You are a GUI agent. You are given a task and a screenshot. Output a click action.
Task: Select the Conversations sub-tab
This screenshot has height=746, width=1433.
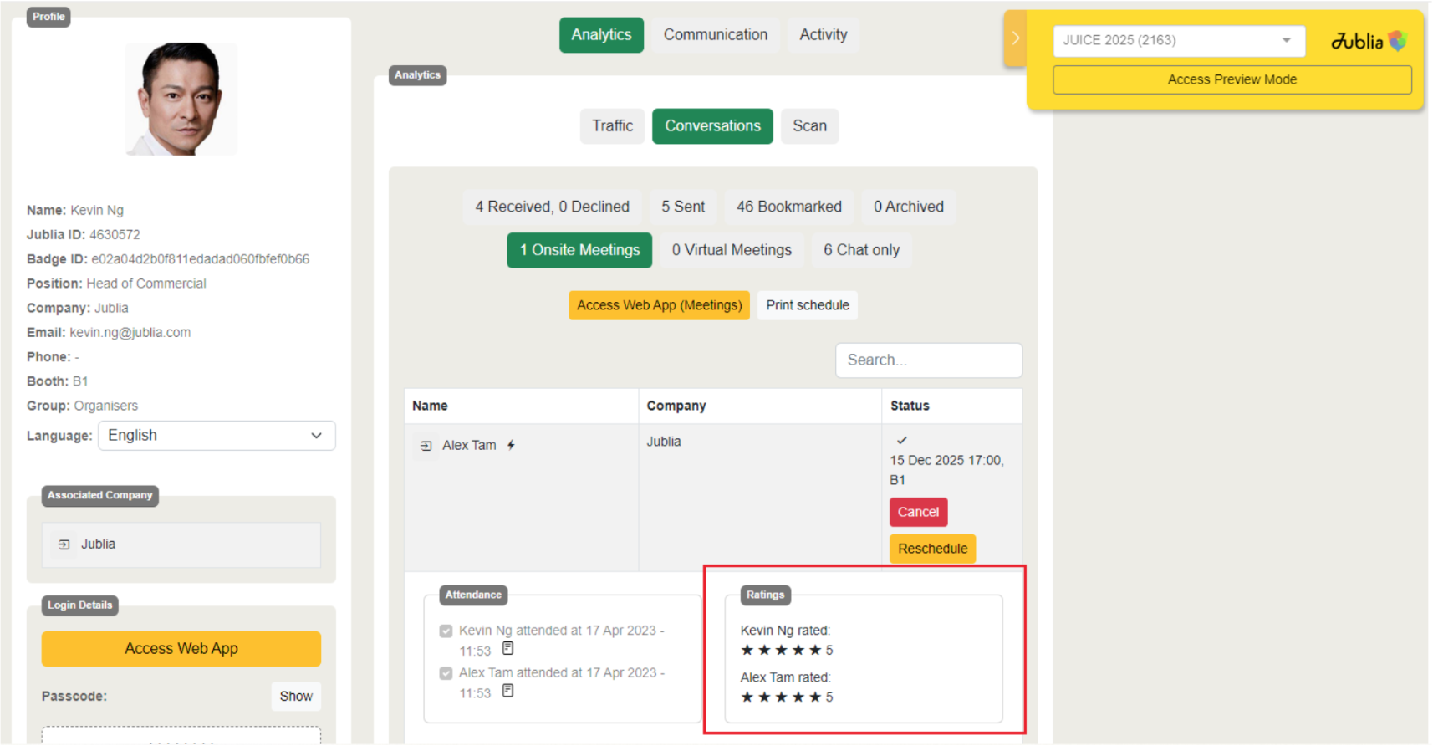712,126
